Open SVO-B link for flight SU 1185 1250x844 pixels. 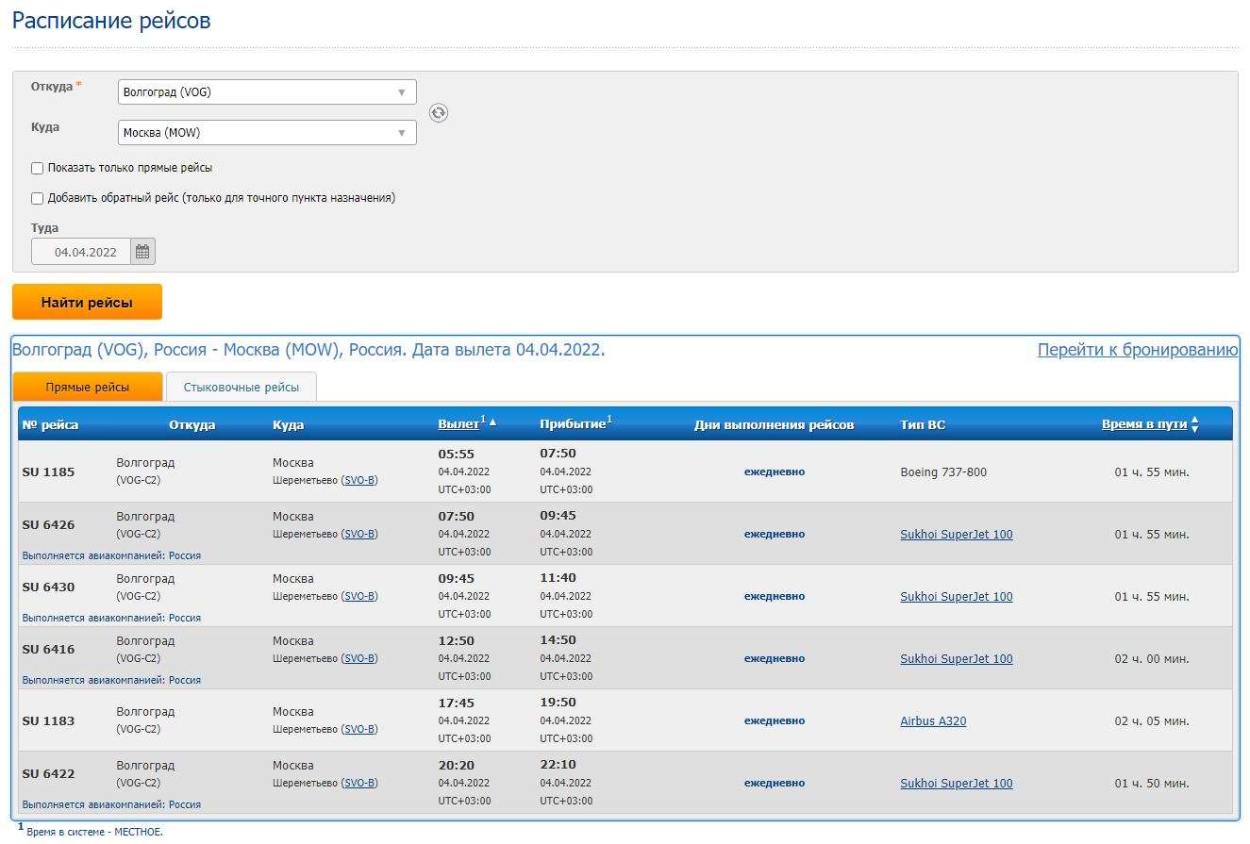point(359,481)
